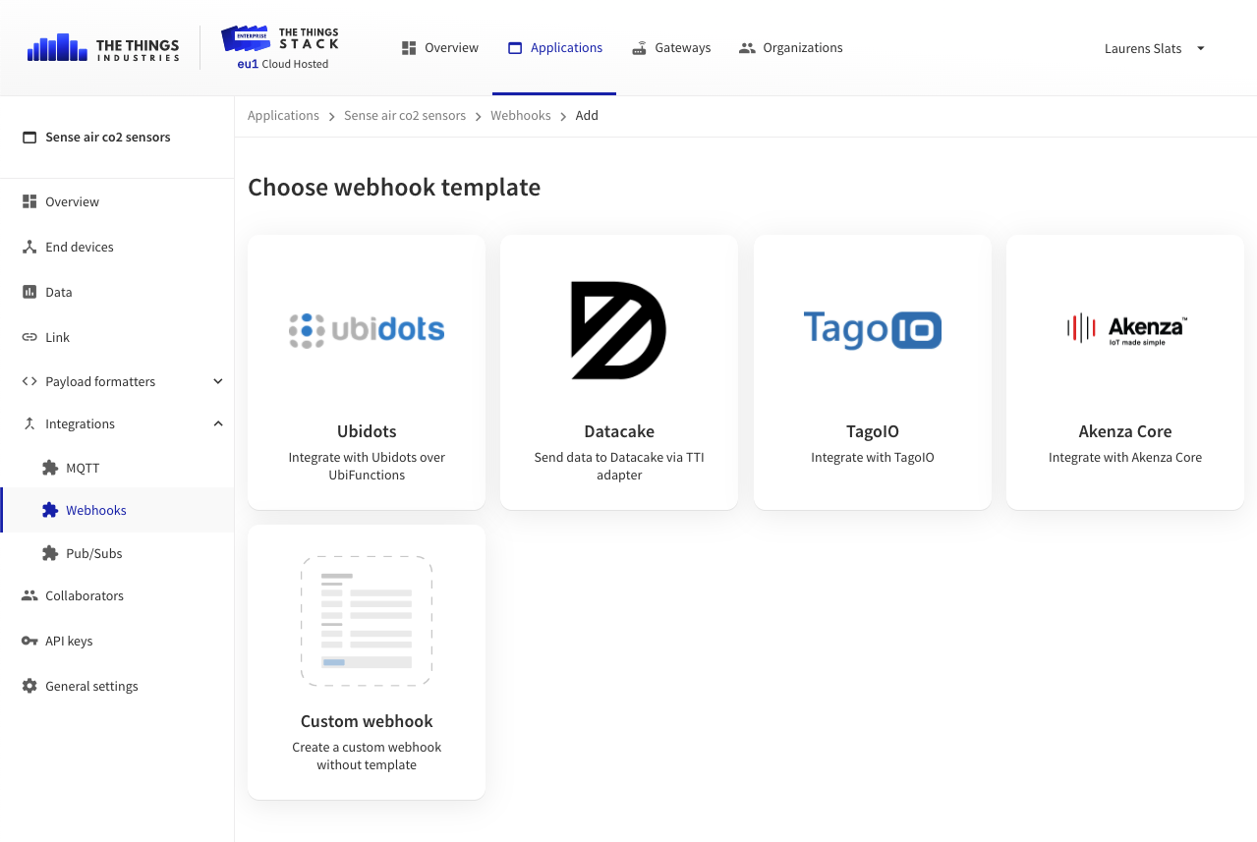
Task: Choose the Akenza Core template title
Action: [1125, 431]
